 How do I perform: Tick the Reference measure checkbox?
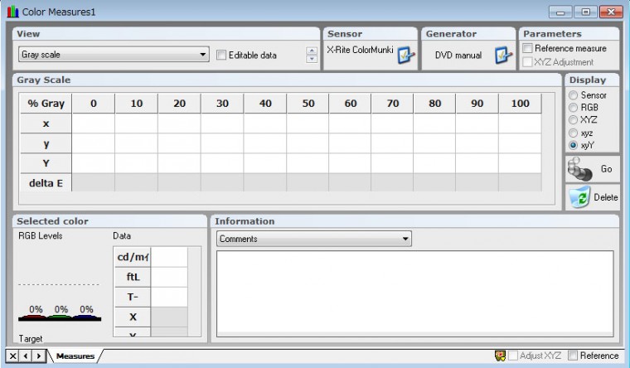coord(527,49)
